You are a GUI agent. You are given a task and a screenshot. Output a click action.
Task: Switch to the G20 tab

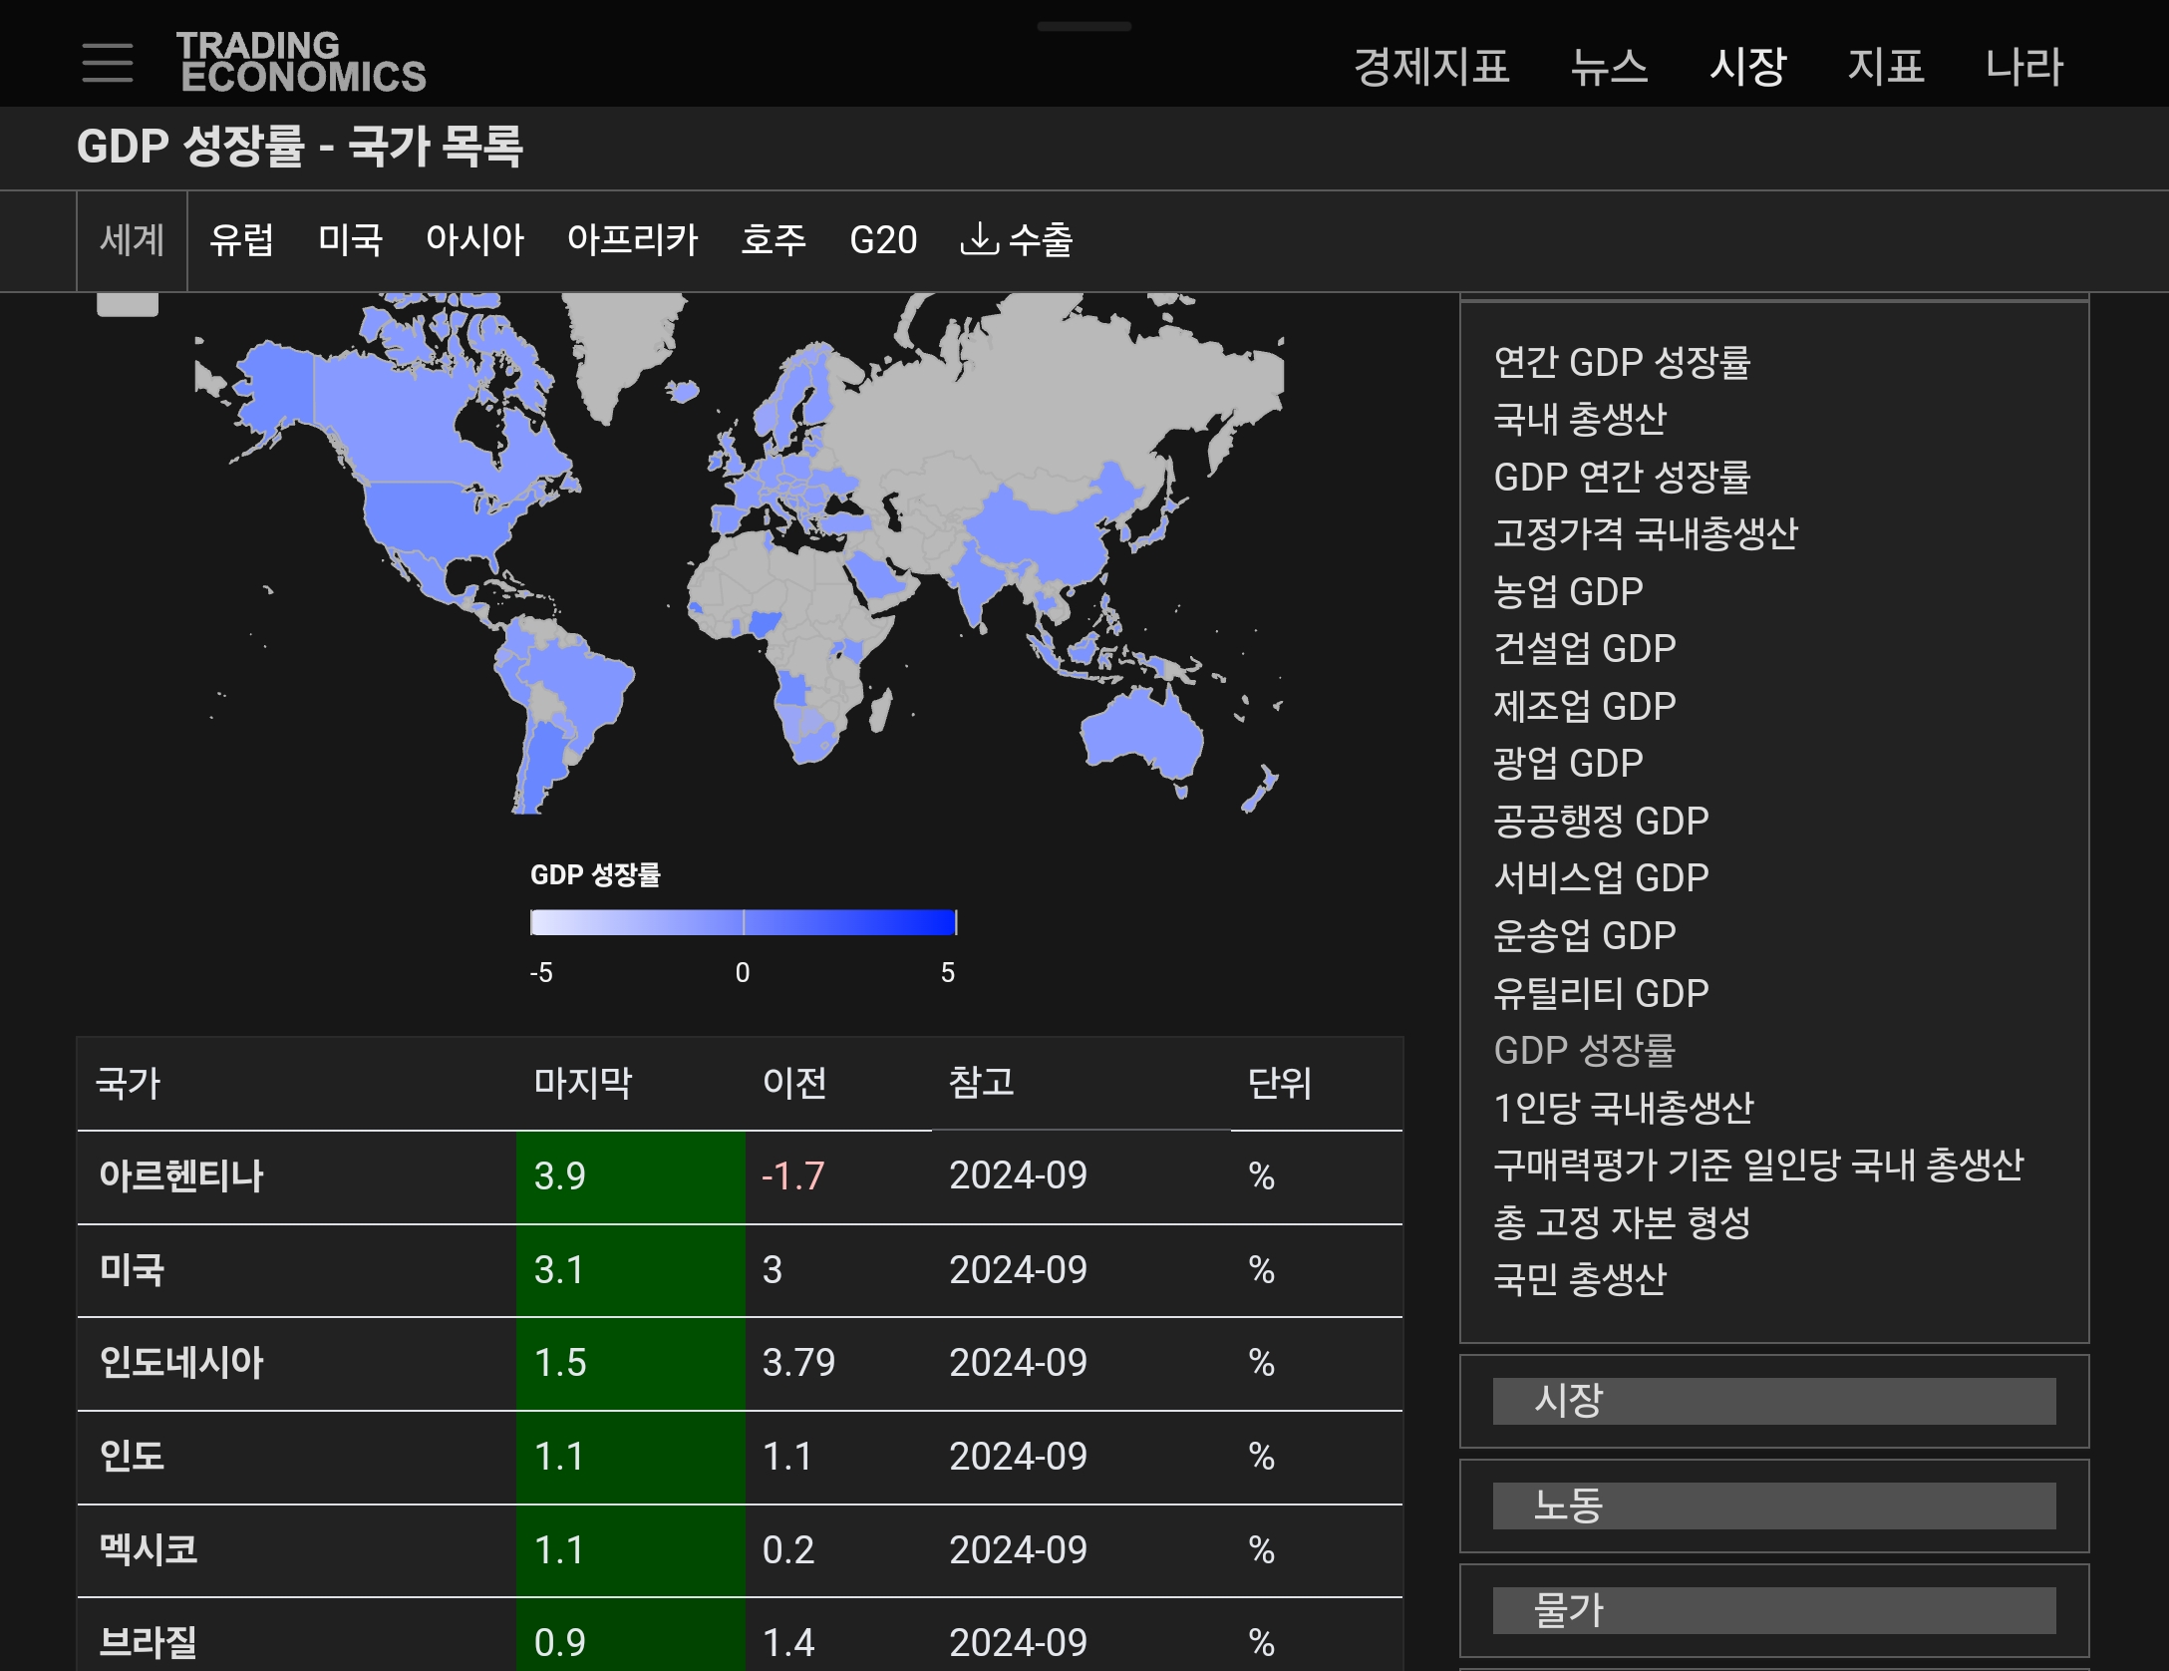click(x=883, y=240)
